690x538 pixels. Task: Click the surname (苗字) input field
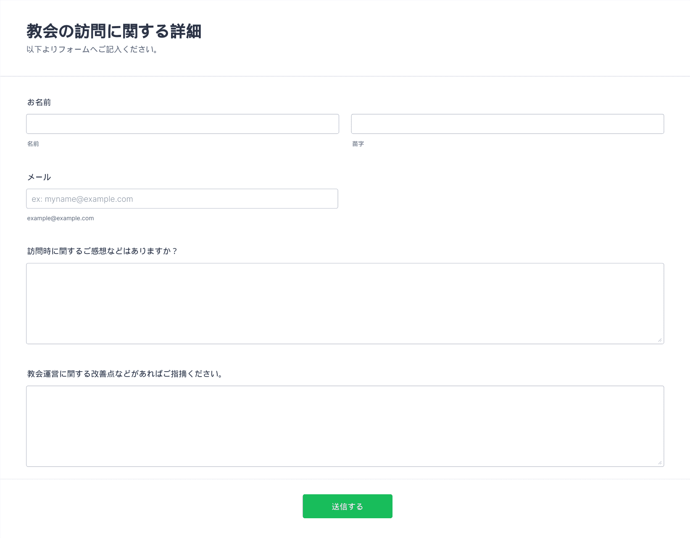[508, 124]
